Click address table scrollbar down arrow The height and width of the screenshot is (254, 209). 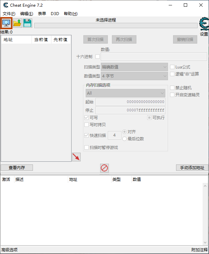pyautogui.click(x=205, y=243)
